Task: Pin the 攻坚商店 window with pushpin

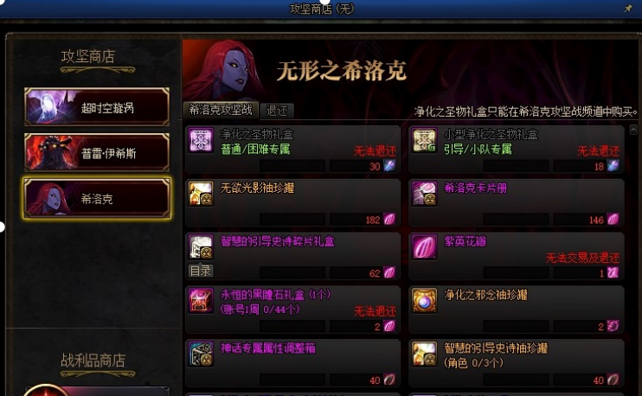Action: (x=628, y=8)
